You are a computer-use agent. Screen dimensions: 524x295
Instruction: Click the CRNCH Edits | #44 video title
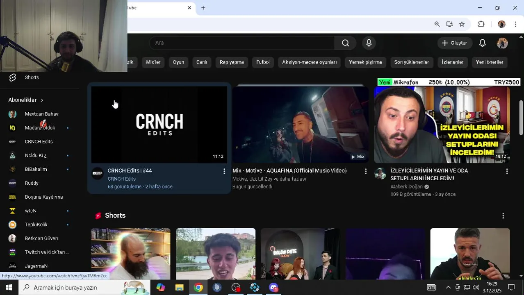130,171
